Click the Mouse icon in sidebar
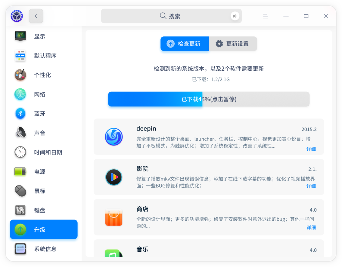 click(x=20, y=191)
